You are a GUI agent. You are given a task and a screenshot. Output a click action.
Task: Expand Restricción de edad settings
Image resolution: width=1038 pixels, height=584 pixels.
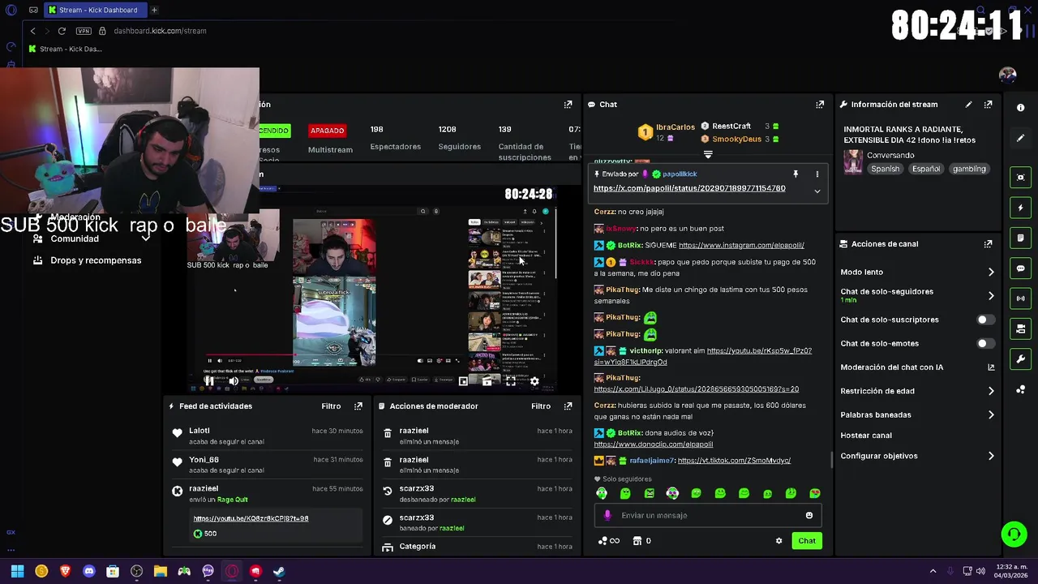[917, 391]
